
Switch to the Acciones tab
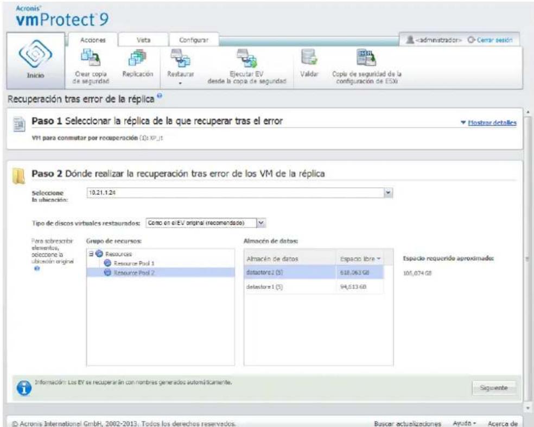(x=93, y=40)
